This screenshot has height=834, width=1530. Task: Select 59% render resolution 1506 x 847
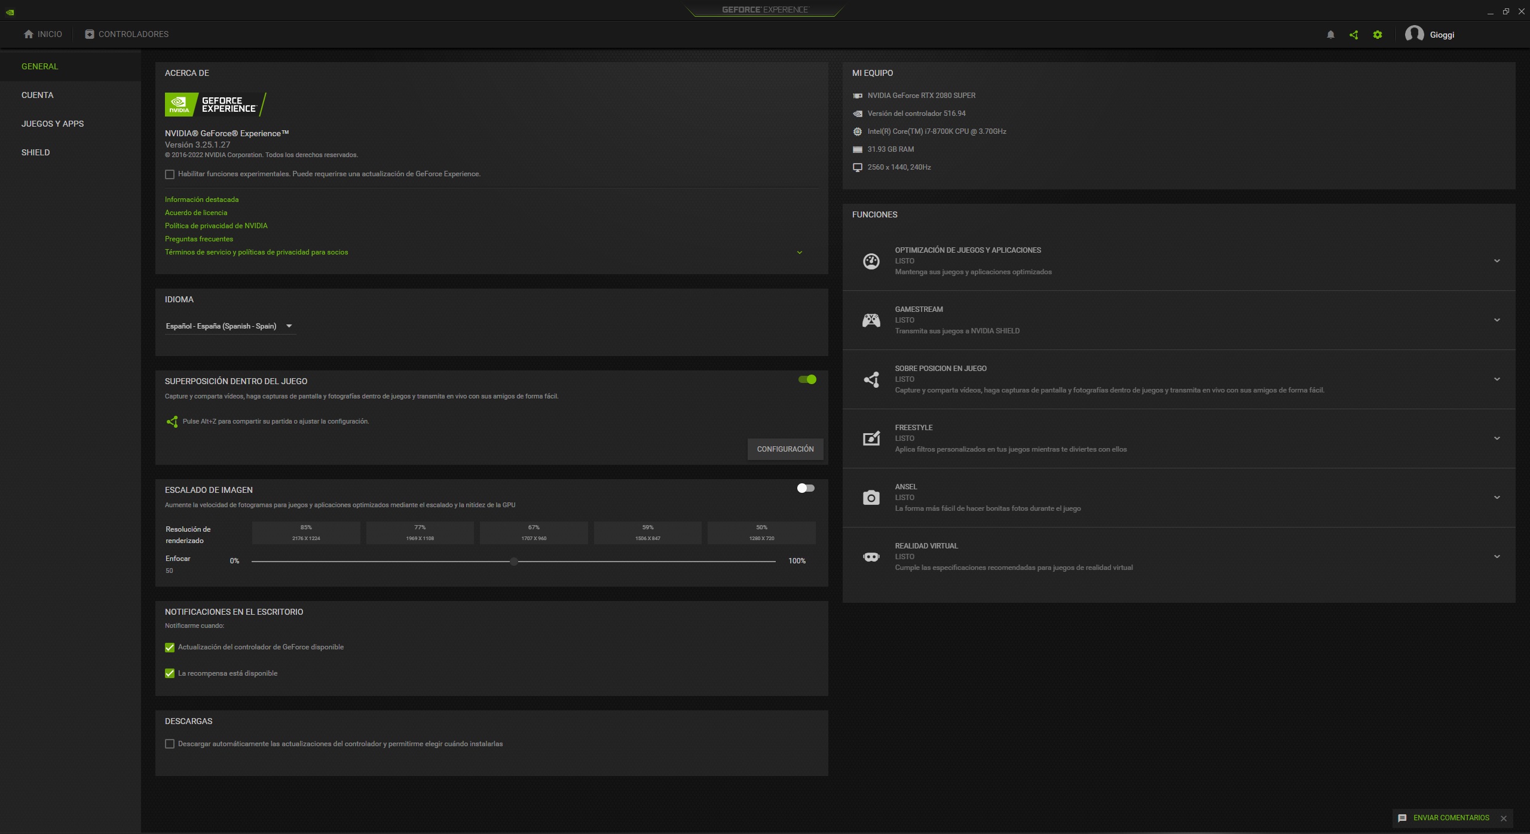[x=648, y=533]
